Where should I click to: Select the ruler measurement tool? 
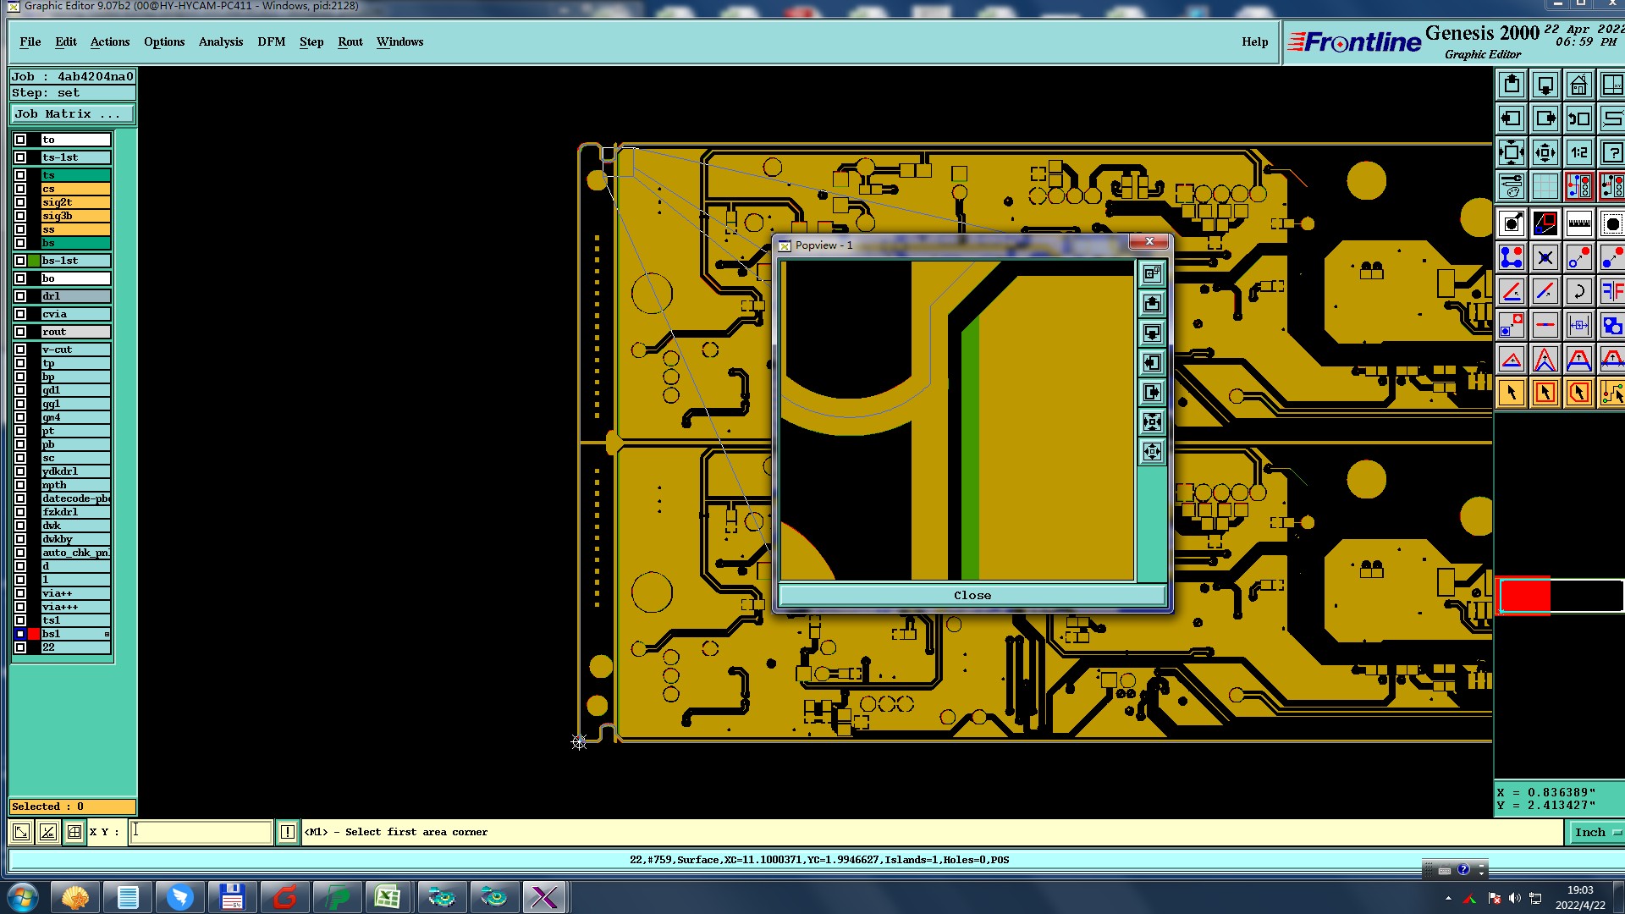[x=1578, y=224]
